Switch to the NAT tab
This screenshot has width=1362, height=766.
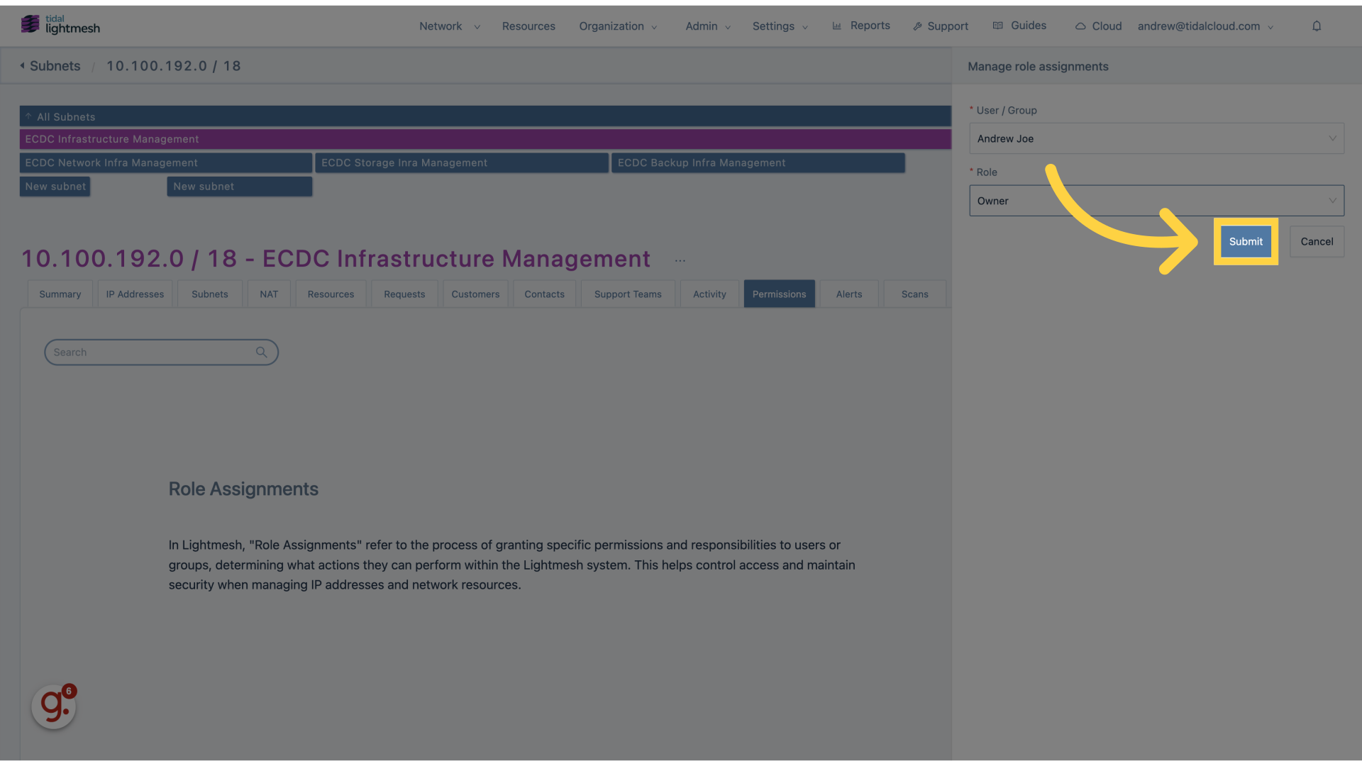269,294
